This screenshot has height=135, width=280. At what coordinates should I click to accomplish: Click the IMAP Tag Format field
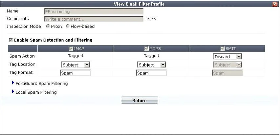[x=75, y=73]
